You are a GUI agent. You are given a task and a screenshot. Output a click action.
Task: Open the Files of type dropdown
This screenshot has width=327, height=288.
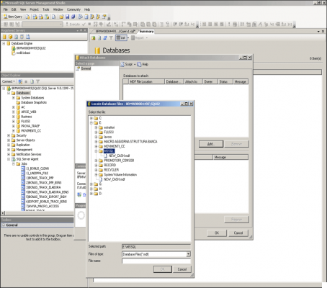pos(189,254)
